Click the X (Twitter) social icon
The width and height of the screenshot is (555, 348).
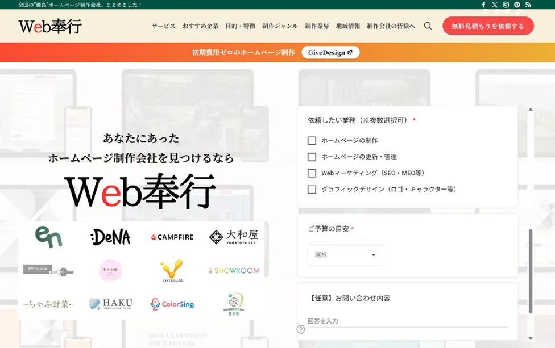494,5
